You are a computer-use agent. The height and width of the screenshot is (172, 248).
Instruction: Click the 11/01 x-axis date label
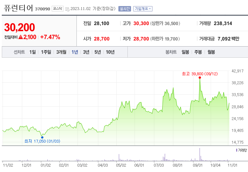pos(232,165)
